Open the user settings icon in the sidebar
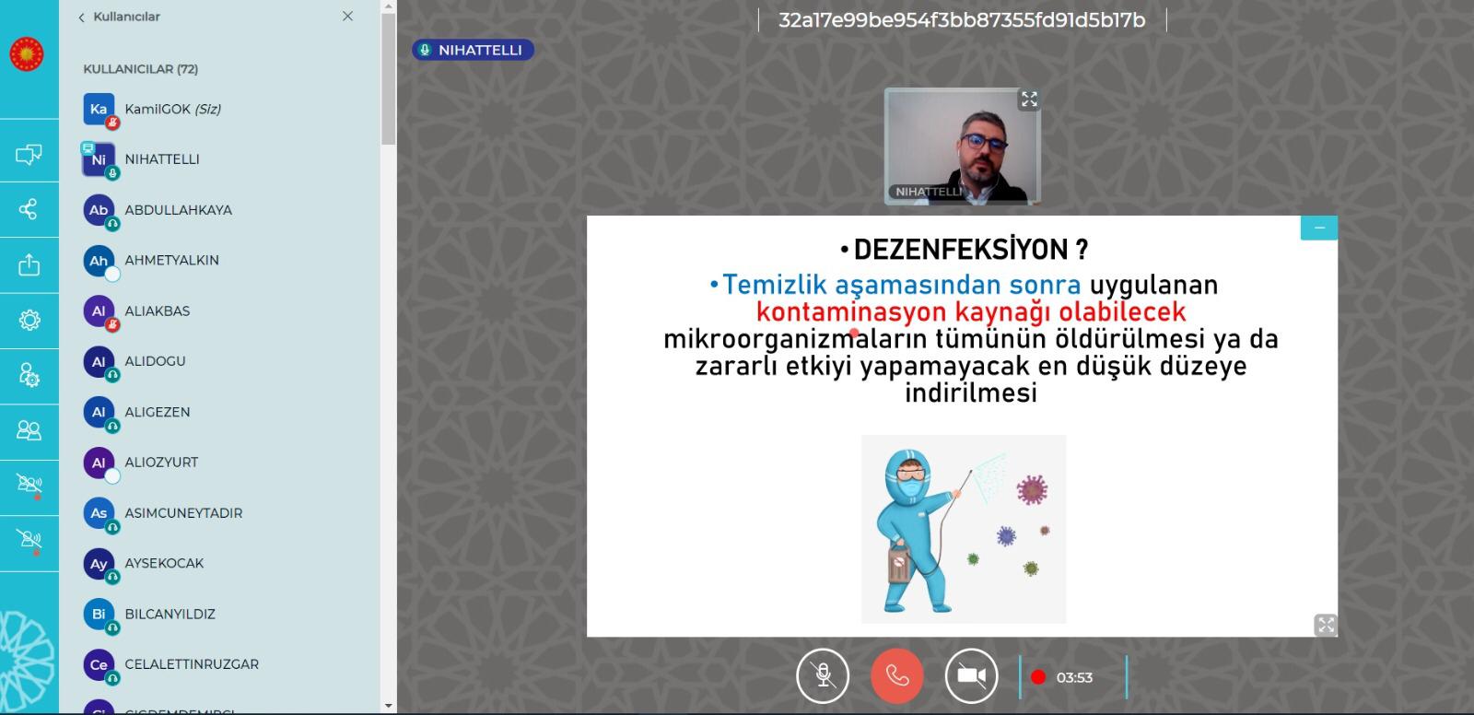This screenshot has height=715, width=1474. pyautogui.click(x=29, y=375)
